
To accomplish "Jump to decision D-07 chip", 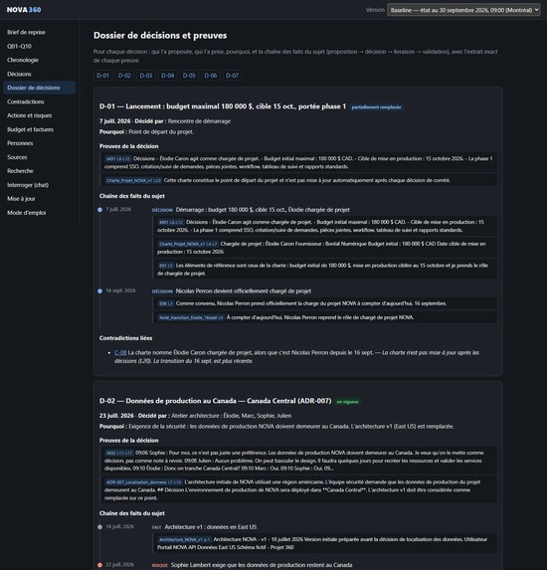I will [x=233, y=76].
